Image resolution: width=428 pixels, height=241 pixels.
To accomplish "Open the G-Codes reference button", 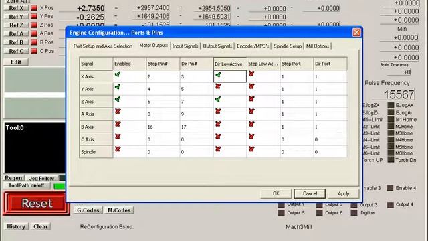I will pos(88,210).
